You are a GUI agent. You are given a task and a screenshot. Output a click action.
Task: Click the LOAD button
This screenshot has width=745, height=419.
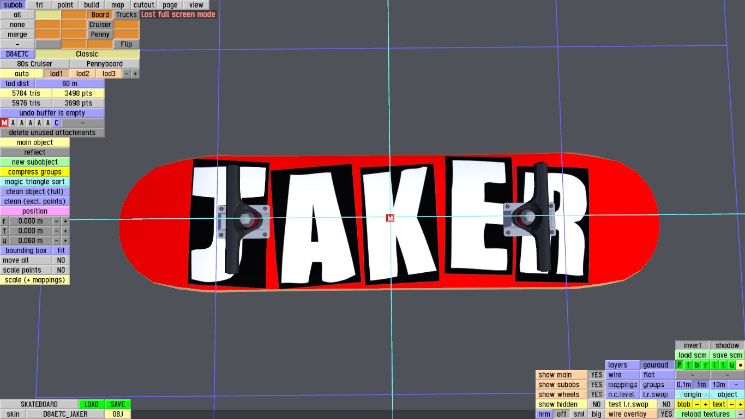92,404
